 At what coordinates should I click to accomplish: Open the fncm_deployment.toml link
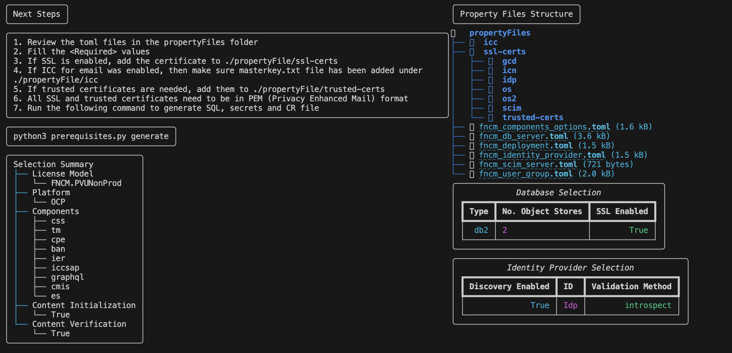coord(526,146)
